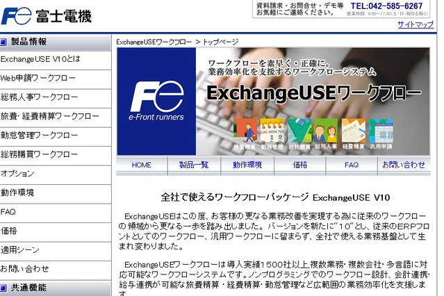The width and height of the screenshot is (444, 296).
Task: Open the サイトマップ link
Action: pyautogui.click(x=416, y=24)
